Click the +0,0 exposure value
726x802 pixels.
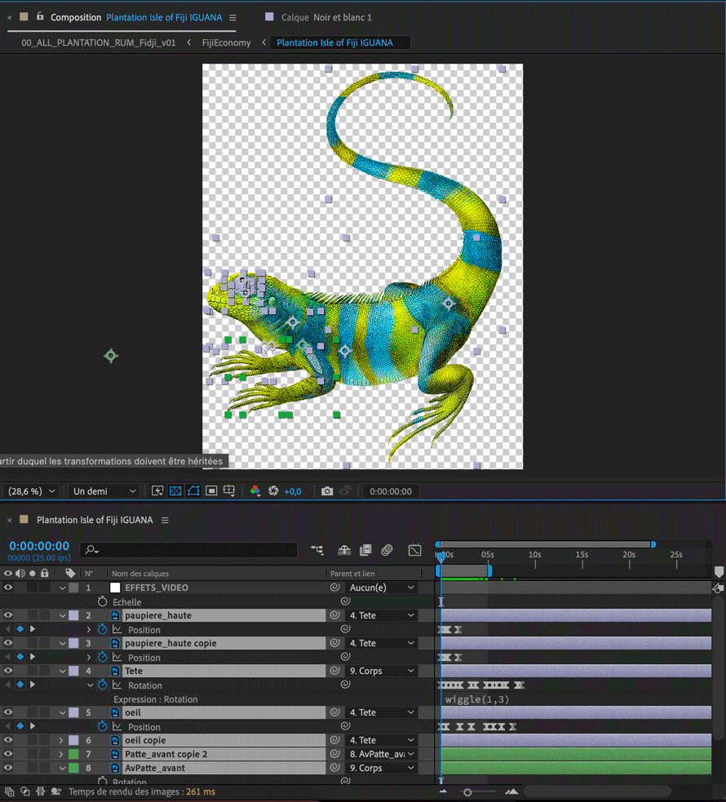293,491
